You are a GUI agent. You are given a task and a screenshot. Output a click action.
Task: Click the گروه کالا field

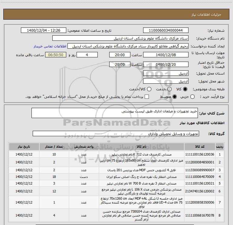coord(116,133)
